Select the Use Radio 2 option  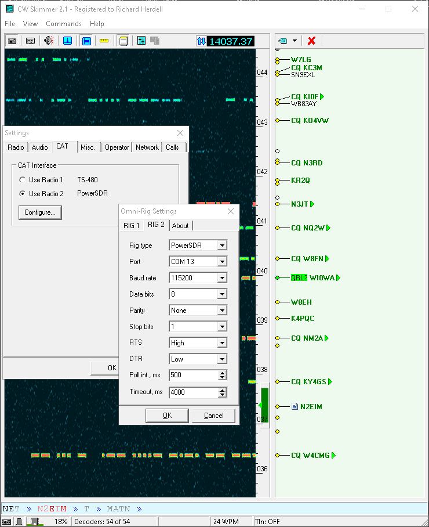(x=22, y=194)
